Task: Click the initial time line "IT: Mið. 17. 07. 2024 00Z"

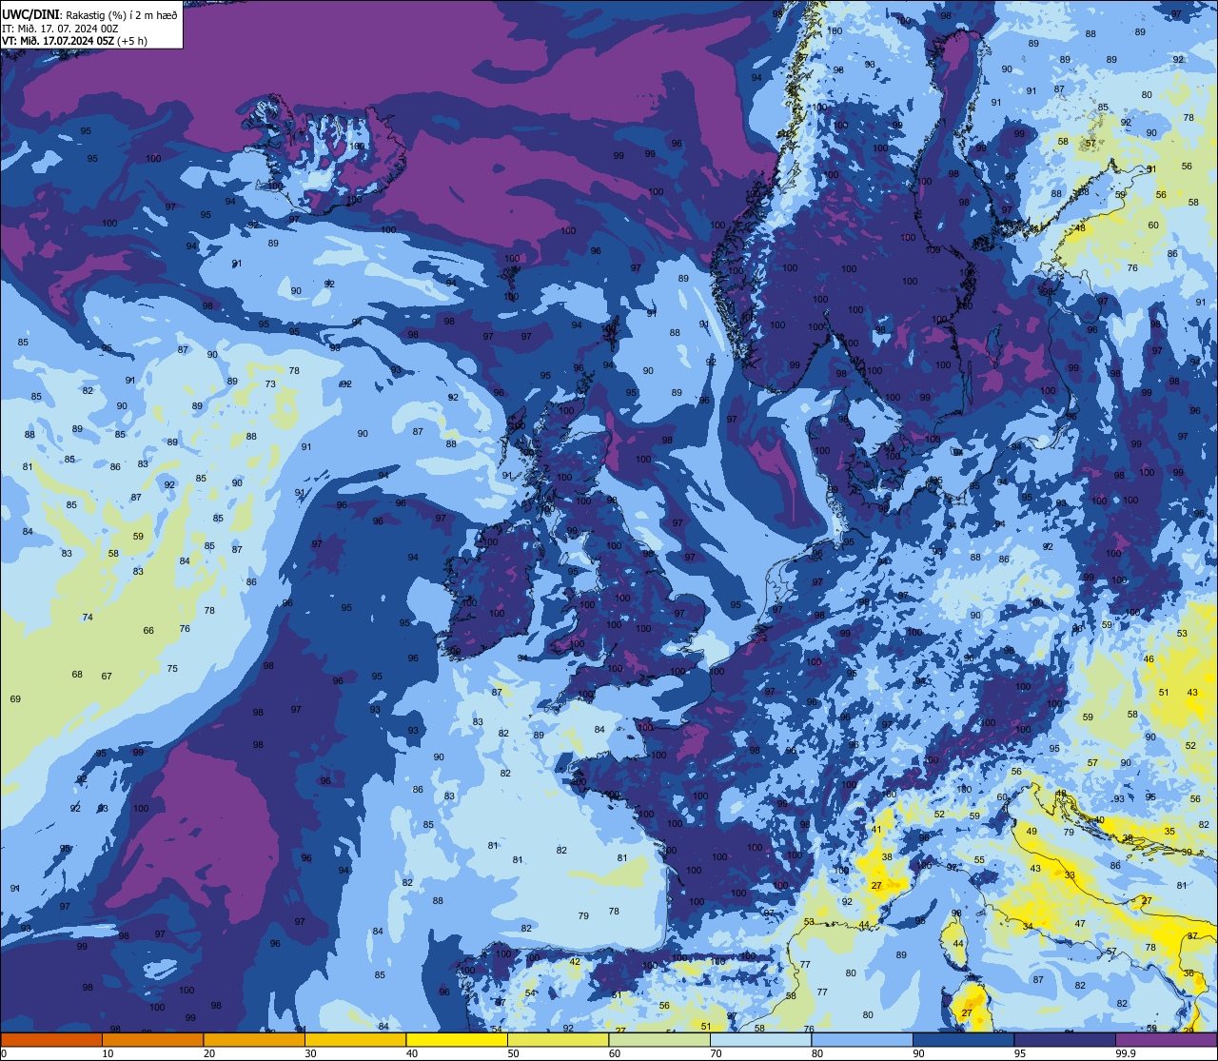Action: tap(60, 29)
